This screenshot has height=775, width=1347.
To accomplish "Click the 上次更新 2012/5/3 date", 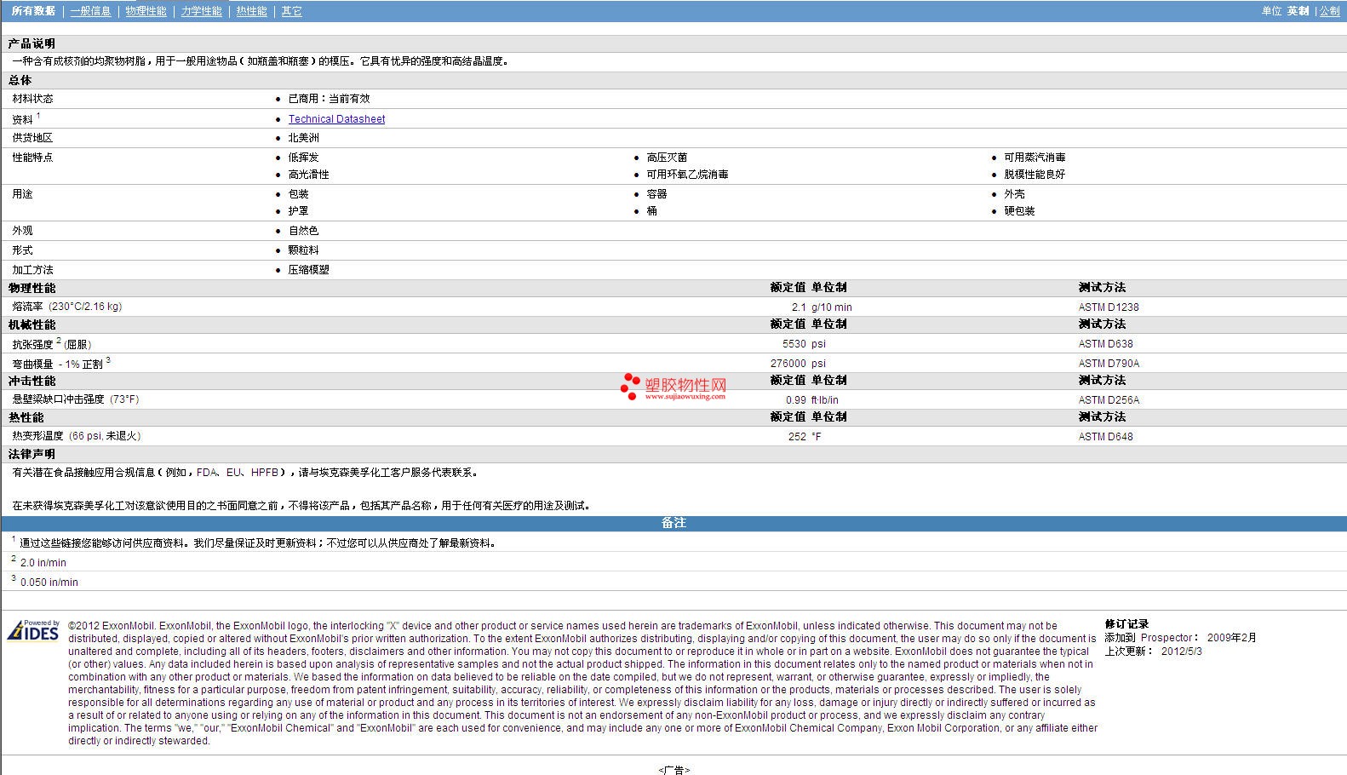I will tap(1154, 652).
